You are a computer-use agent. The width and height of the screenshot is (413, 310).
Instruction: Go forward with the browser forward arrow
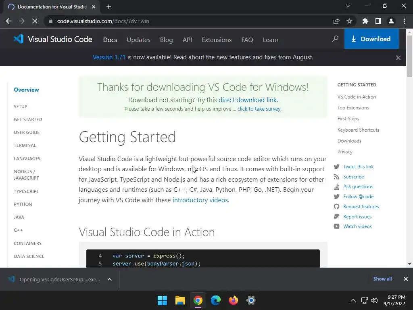(22, 21)
